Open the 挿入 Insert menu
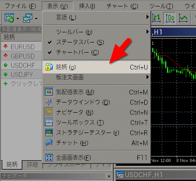Image resolution: width=196 pixels, height=181 pixels. tap(87, 6)
